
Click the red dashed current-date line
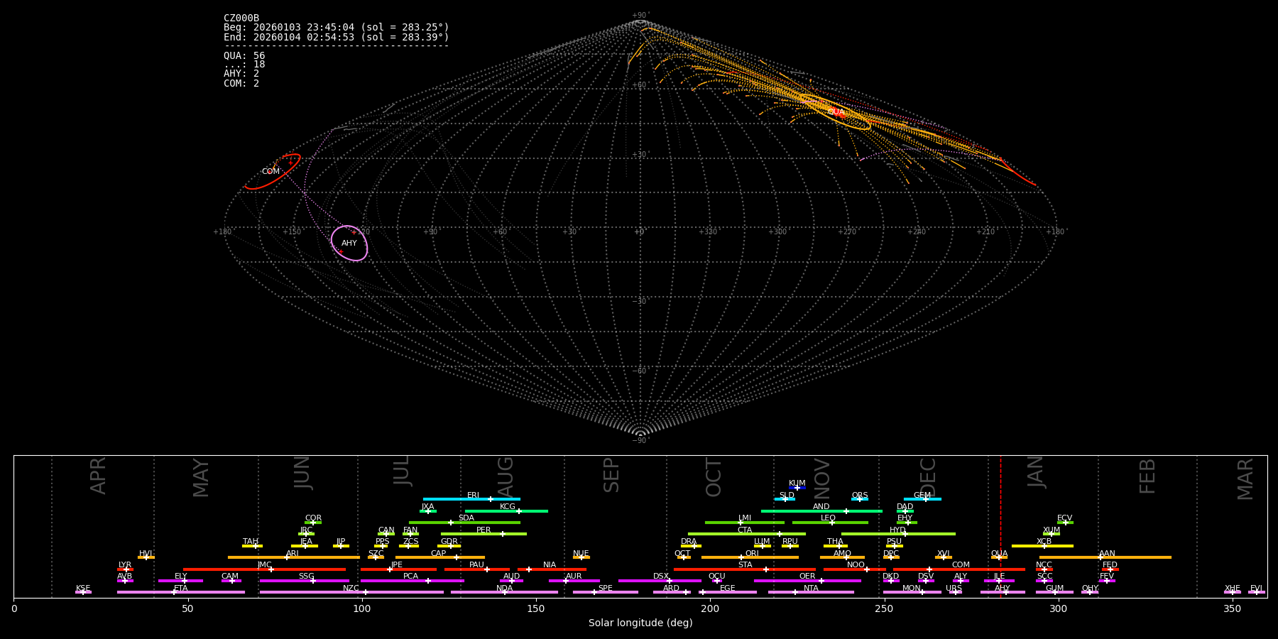[x=1000, y=525]
